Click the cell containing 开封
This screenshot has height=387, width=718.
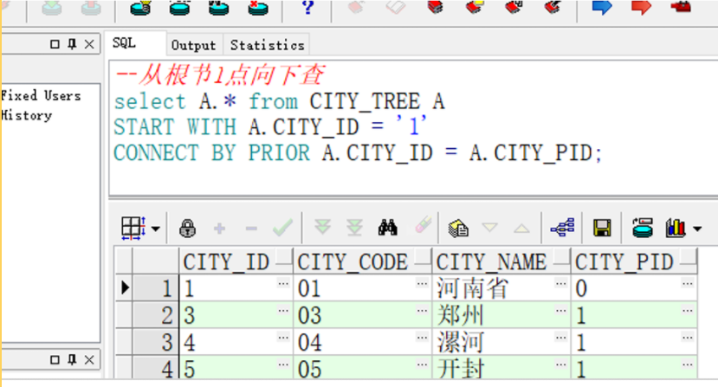pos(501,368)
